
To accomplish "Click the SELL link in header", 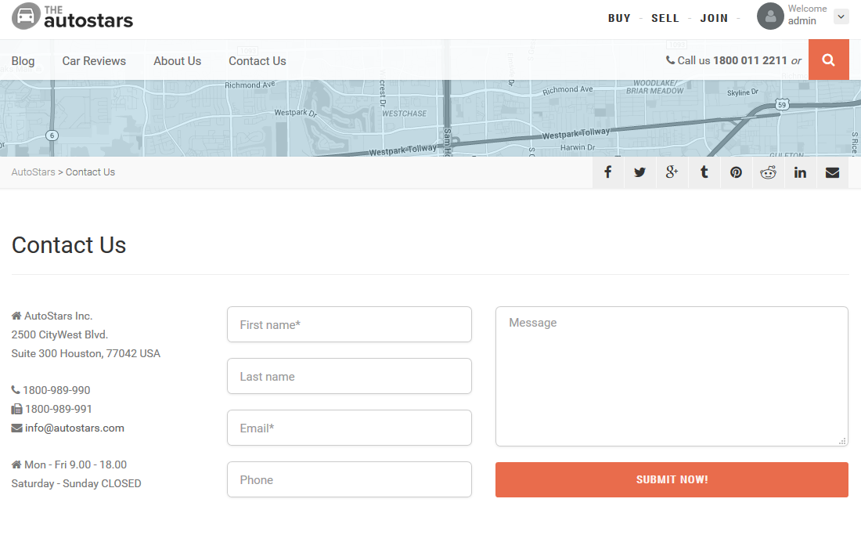I will click(665, 18).
